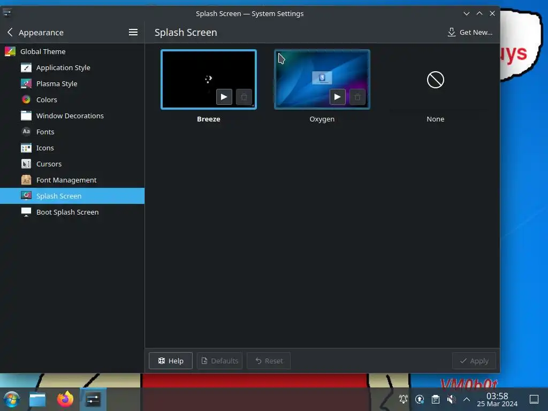Screen dimensions: 548x411
Task: Expand hidden system tray icons
Action: coord(467,399)
